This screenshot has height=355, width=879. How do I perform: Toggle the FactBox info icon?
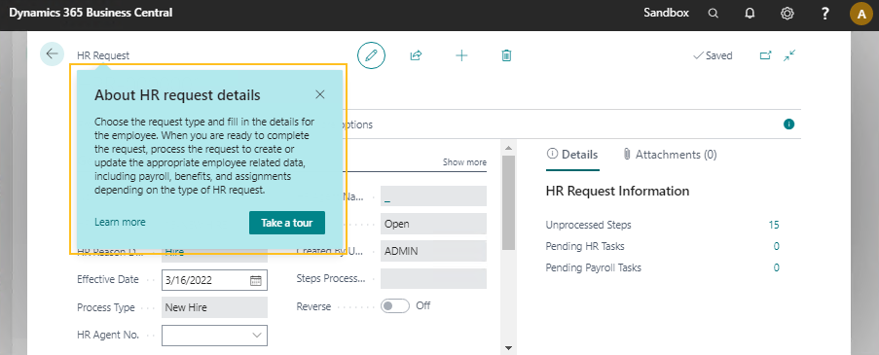pos(788,124)
